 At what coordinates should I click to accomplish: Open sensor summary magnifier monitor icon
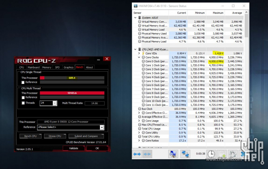tap(173, 154)
